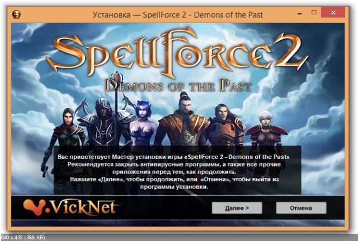Click the Demons of the Past subtitle
Image resolution: width=358 pixels, height=241 pixels.
pos(178,85)
